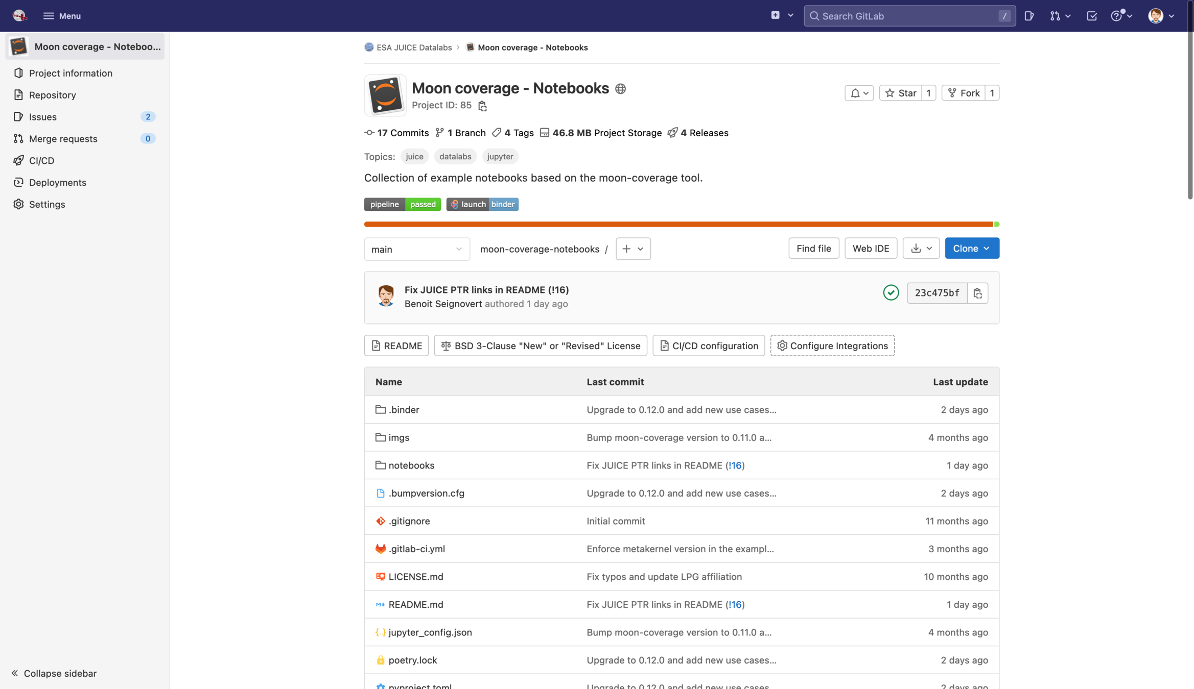1194x689 pixels.
Task: Open the Issues icon in the top bar
Action: click(1029, 16)
